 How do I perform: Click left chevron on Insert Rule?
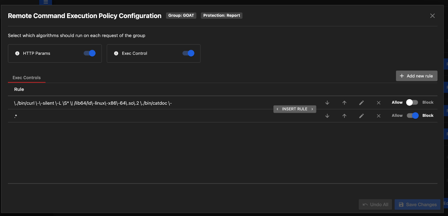pyautogui.click(x=277, y=109)
